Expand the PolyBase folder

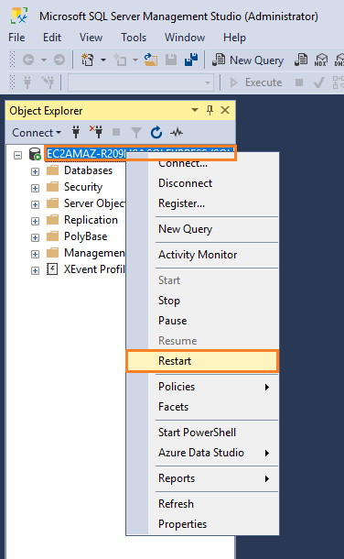click(x=35, y=237)
